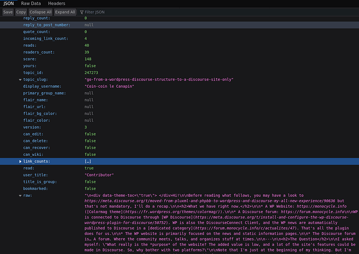This screenshot has height=254, width=359.
Task: Click the topic_slug string value
Action: [159, 79]
